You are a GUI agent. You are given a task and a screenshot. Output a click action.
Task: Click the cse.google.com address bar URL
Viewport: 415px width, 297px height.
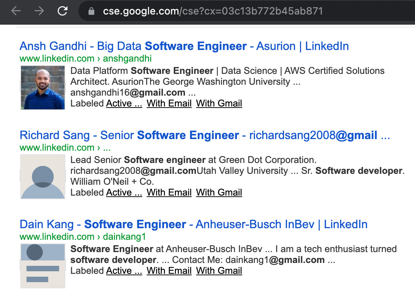(x=213, y=11)
